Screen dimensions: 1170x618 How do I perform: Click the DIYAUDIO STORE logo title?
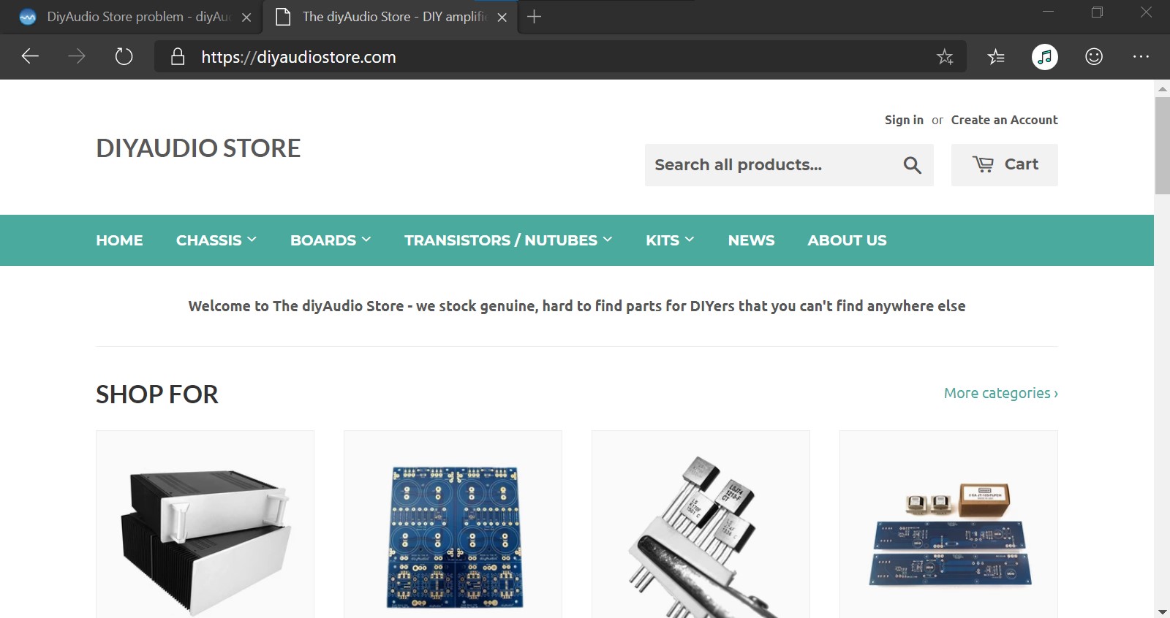point(198,148)
